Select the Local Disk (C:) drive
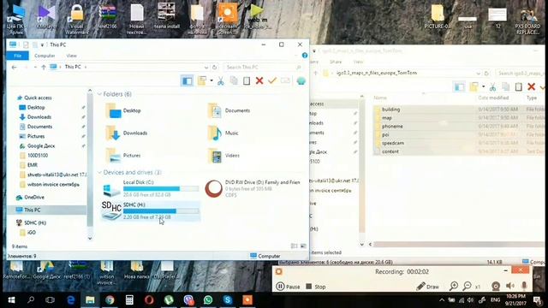 click(x=151, y=188)
